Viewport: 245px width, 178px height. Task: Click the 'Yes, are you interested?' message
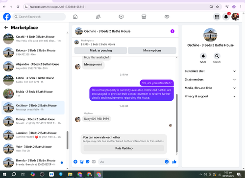[157, 83]
